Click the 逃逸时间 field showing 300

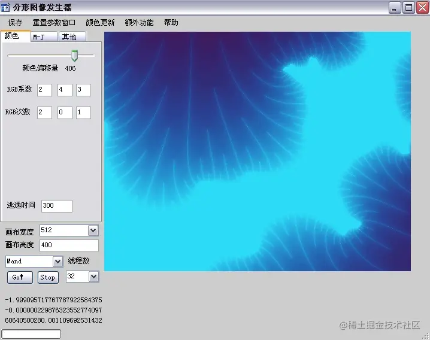tap(57, 206)
